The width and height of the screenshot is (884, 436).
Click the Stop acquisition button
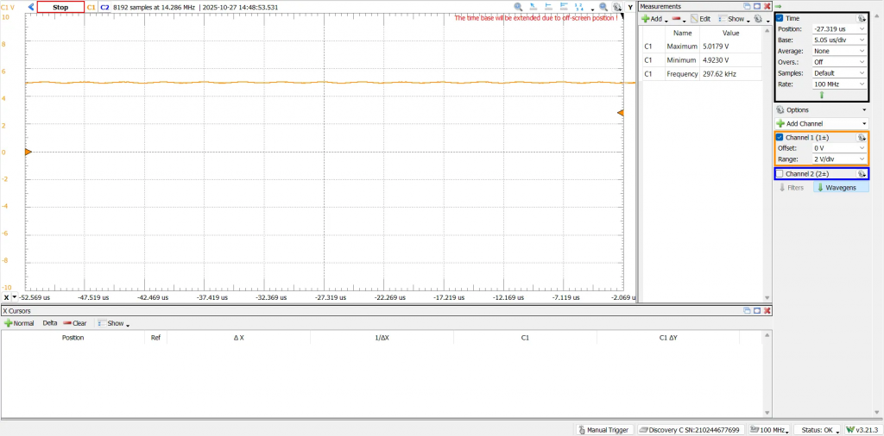click(x=60, y=7)
